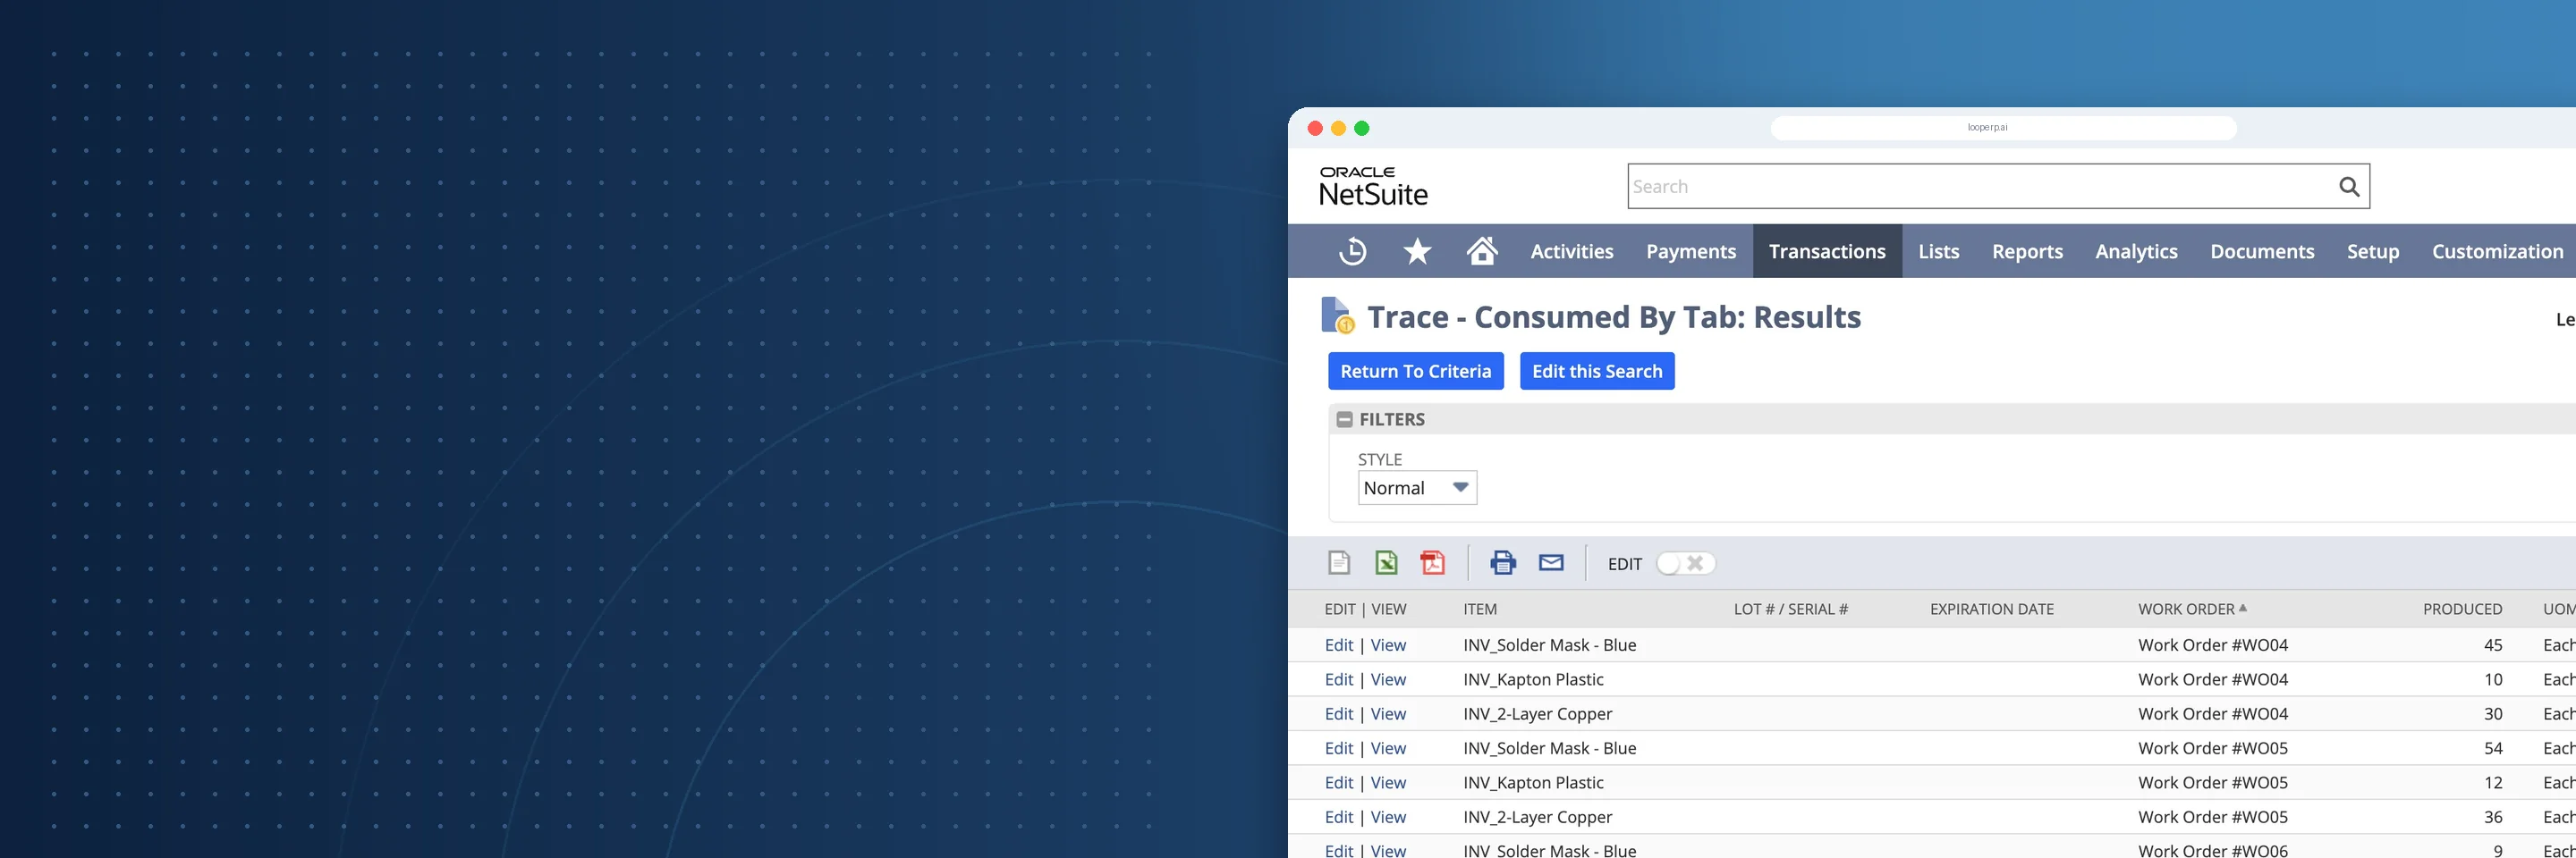2576x858 pixels.
Task: Click View link for Solder Mask WO05 row
Action: [1388, 748]
